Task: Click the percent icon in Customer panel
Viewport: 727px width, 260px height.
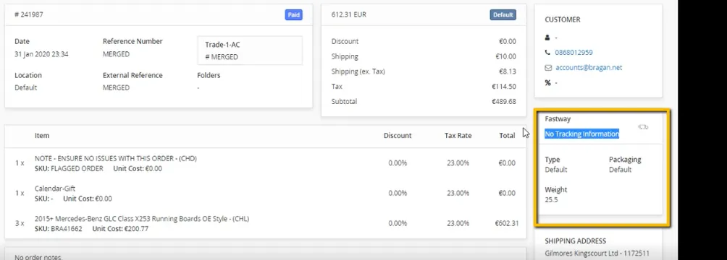Action: [x=547, y=82]
